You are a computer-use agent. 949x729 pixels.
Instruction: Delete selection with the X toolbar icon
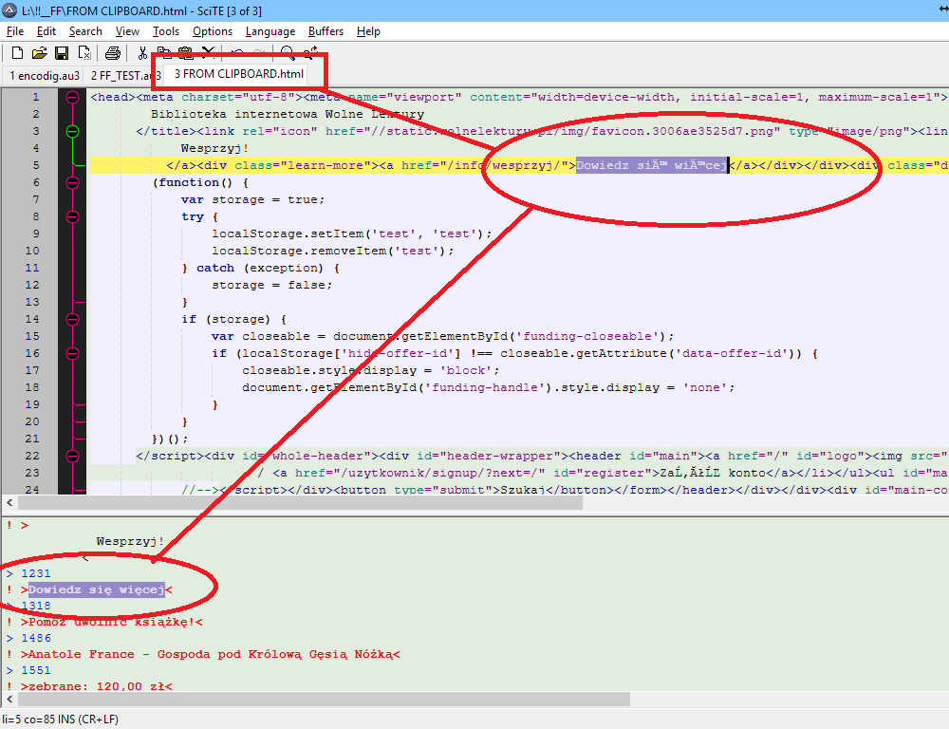[x=208, y=53]
